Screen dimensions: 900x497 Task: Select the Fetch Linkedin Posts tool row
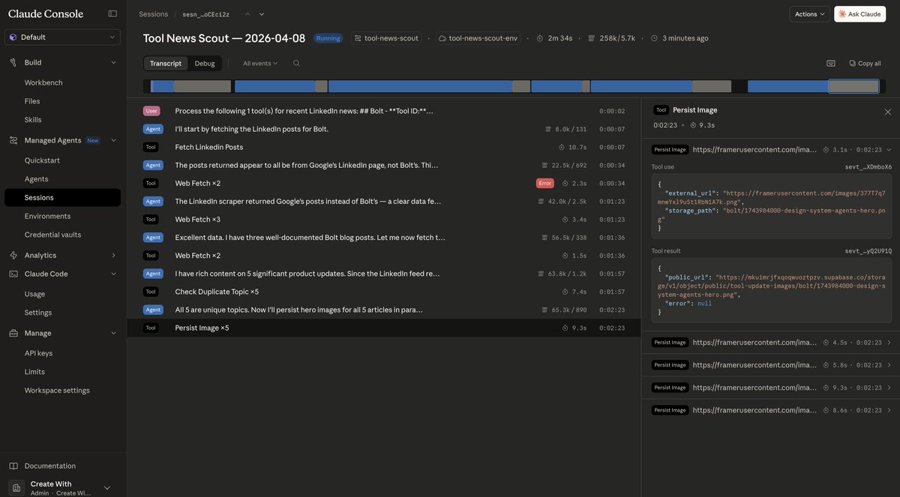(384, 147)
